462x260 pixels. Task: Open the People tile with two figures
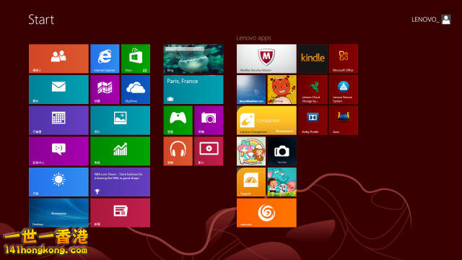coord(58,58)
